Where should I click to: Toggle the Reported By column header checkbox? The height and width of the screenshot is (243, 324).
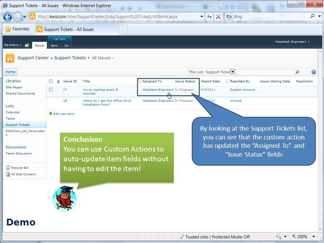pos(227,81)
